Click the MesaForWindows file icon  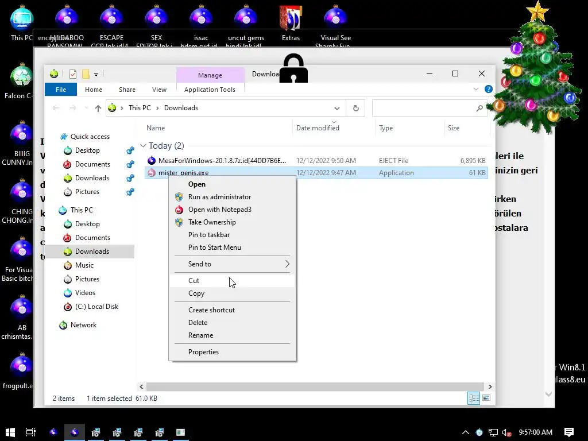coord(152,161)
